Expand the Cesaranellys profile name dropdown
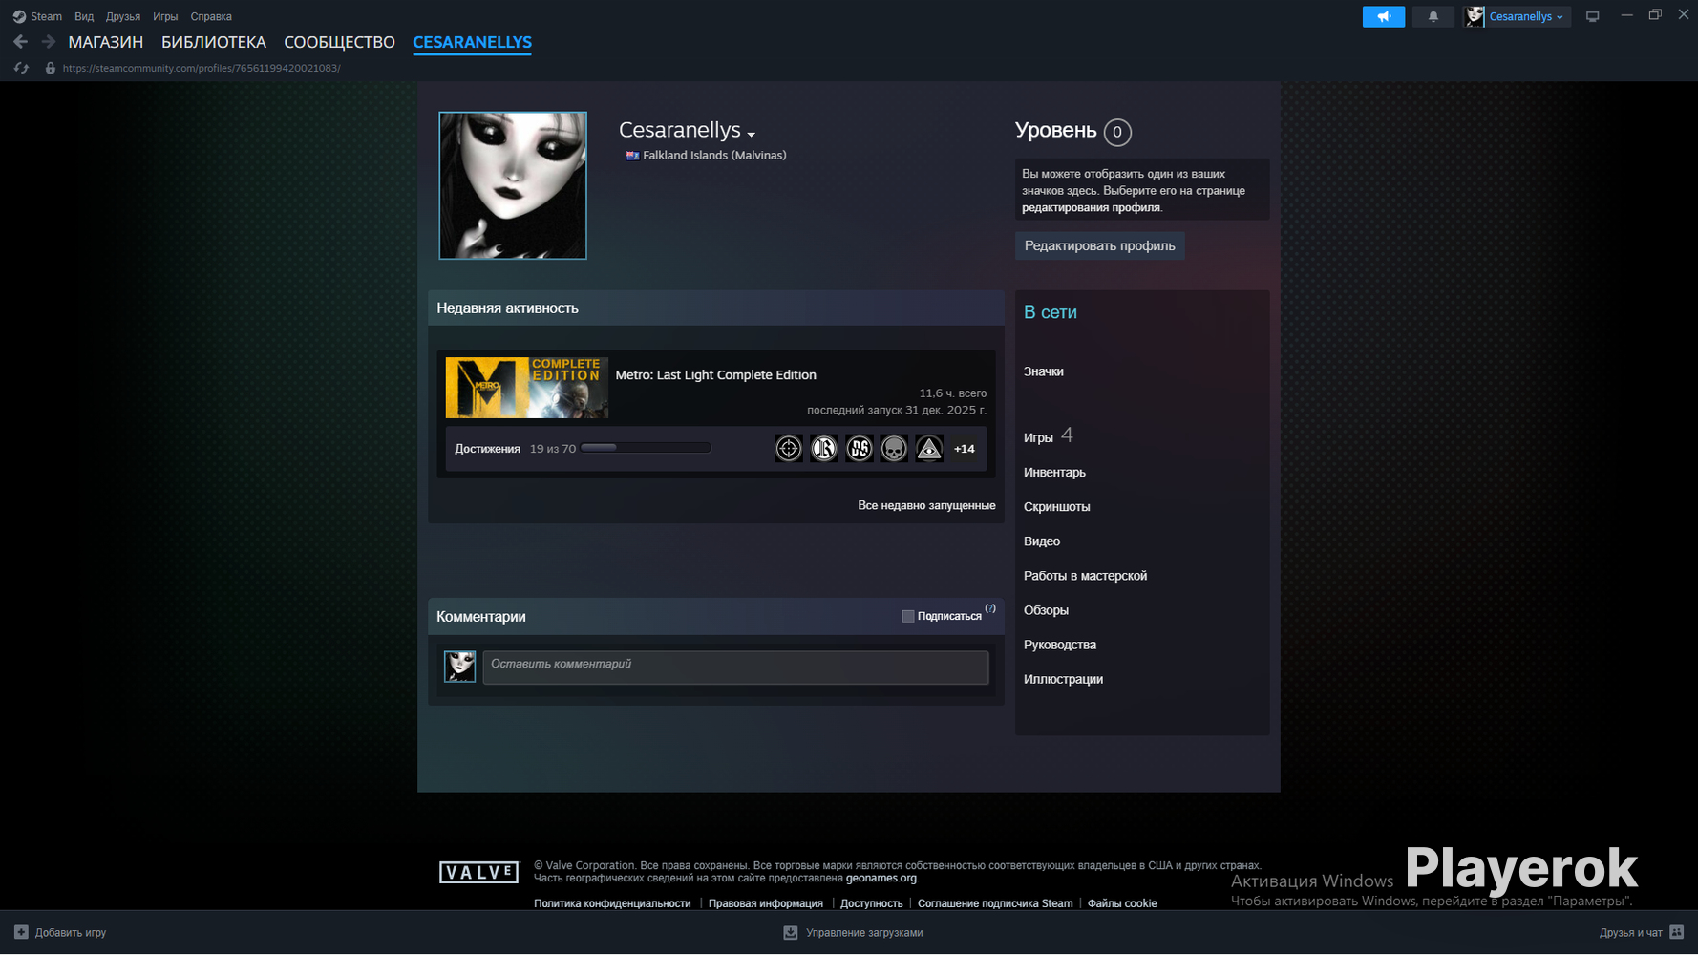 coord(752,134)
